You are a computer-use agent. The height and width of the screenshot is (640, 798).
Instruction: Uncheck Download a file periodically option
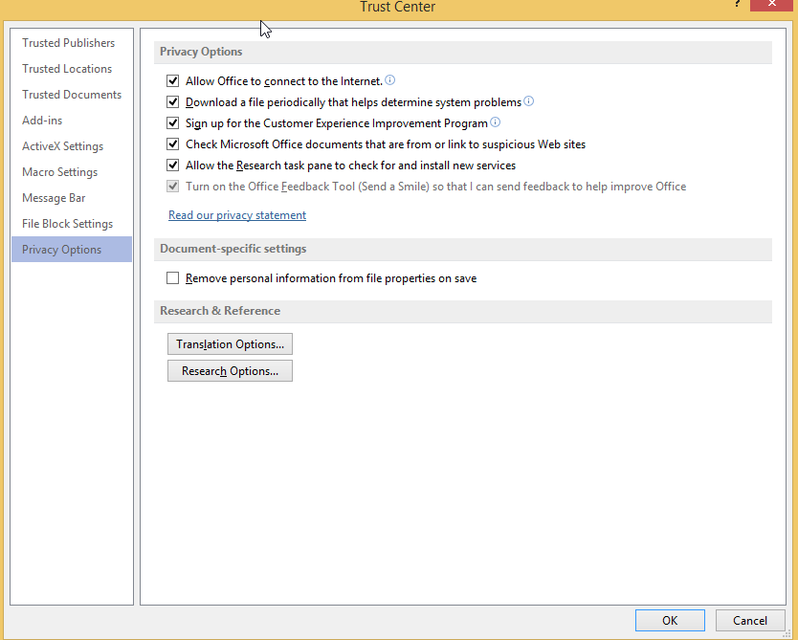point(173,101)
